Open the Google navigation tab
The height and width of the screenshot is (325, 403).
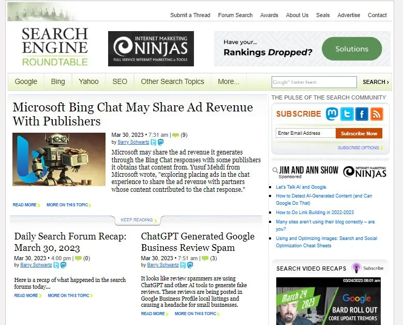(26, 81)
